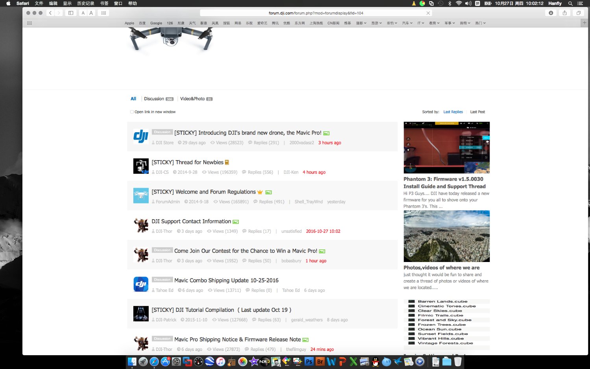Expand the 汽车 bookmarks folder

pos(407,23)
